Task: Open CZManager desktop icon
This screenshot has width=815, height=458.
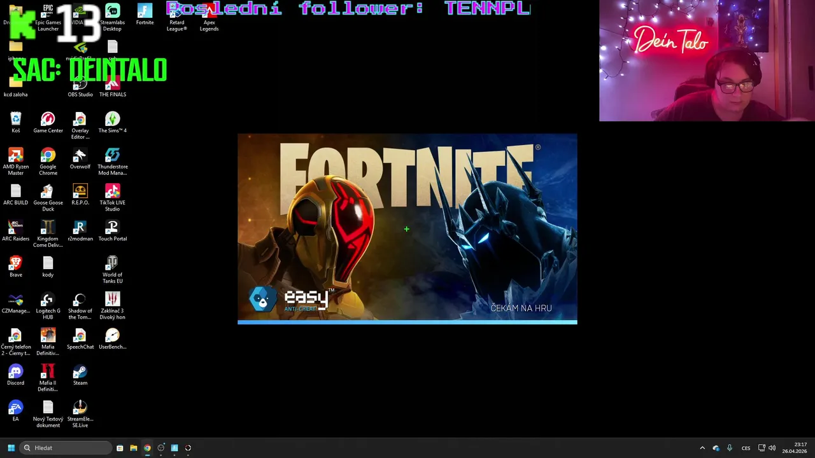Action: tap(16, 303)
